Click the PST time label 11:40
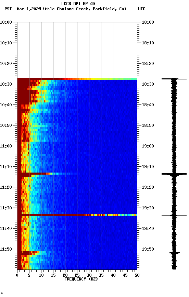 click(6, 229)
